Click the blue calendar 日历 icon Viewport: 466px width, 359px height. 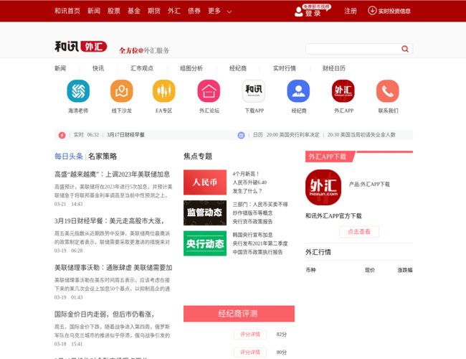point(241,136)
